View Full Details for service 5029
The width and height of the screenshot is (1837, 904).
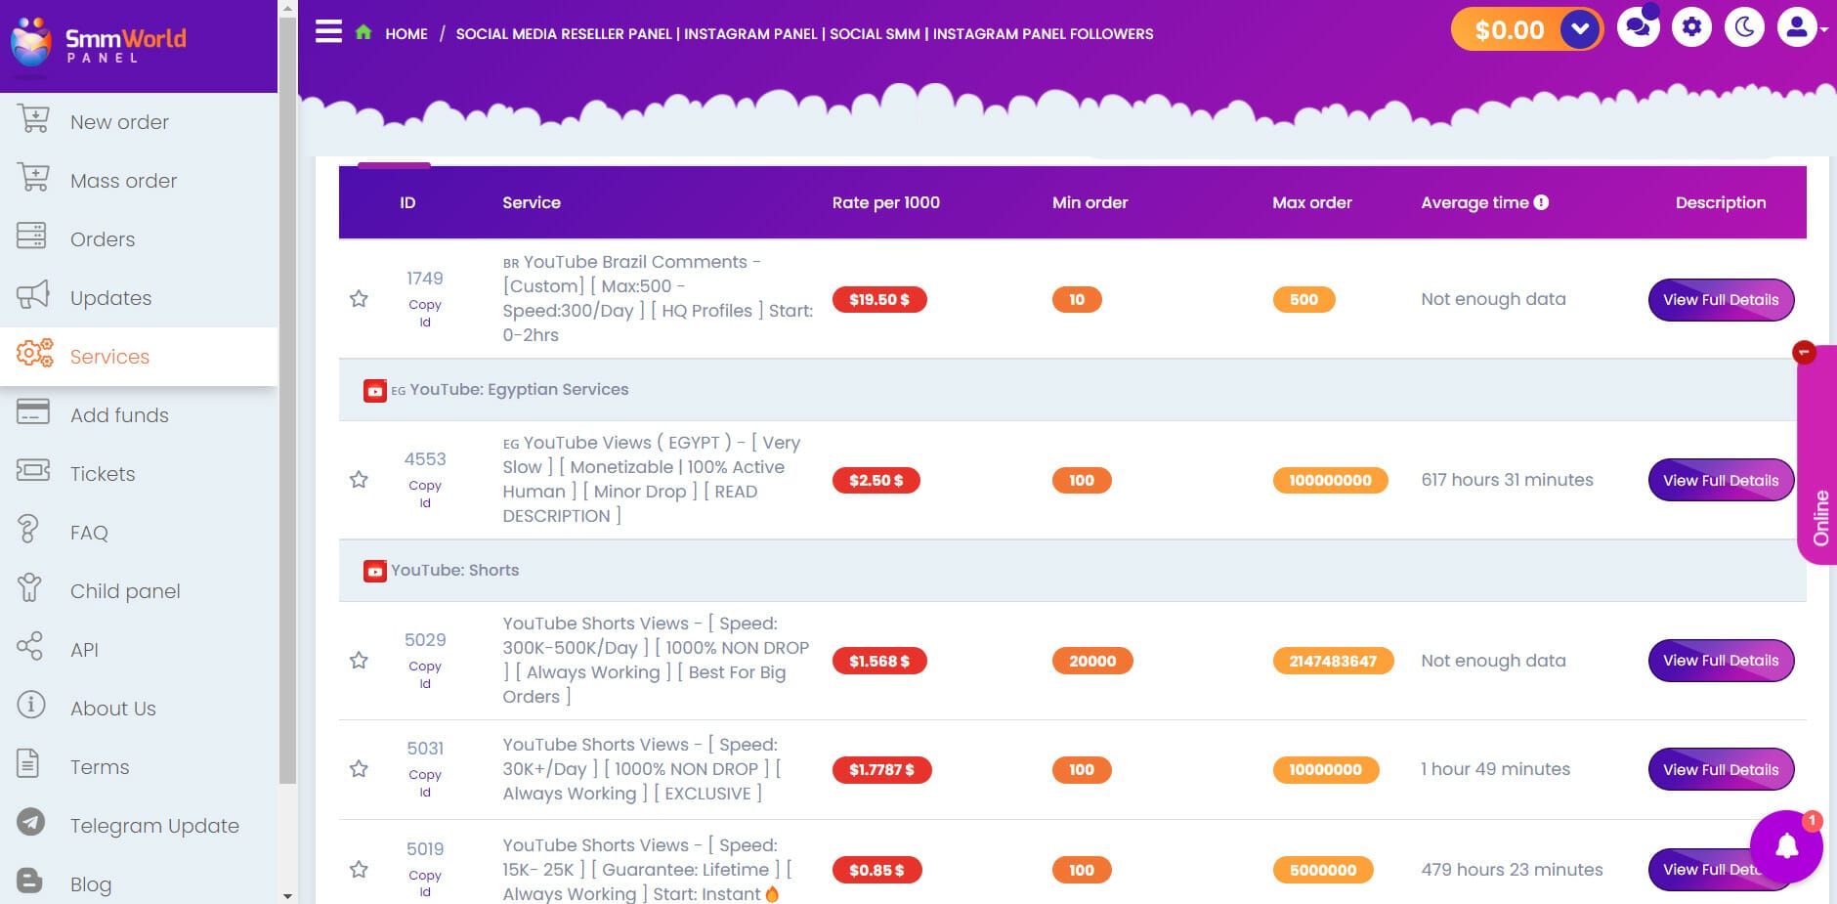coord(1720,661)
